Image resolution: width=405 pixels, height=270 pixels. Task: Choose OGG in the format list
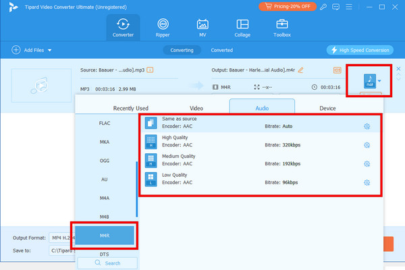[x=105, y=161]
